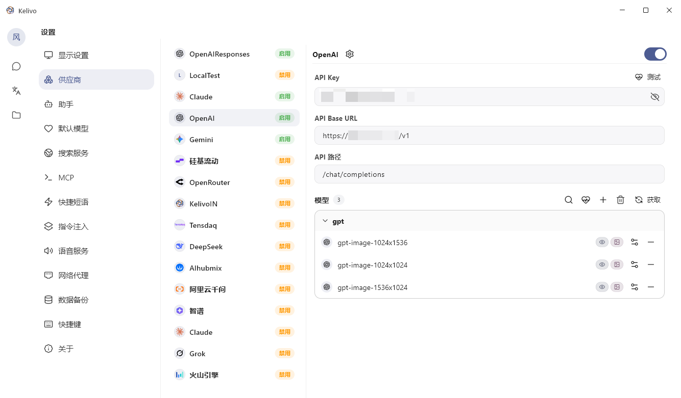Click the 测试 test button
The height and width of the screenshot is (398, 681).
pos(648,77)
